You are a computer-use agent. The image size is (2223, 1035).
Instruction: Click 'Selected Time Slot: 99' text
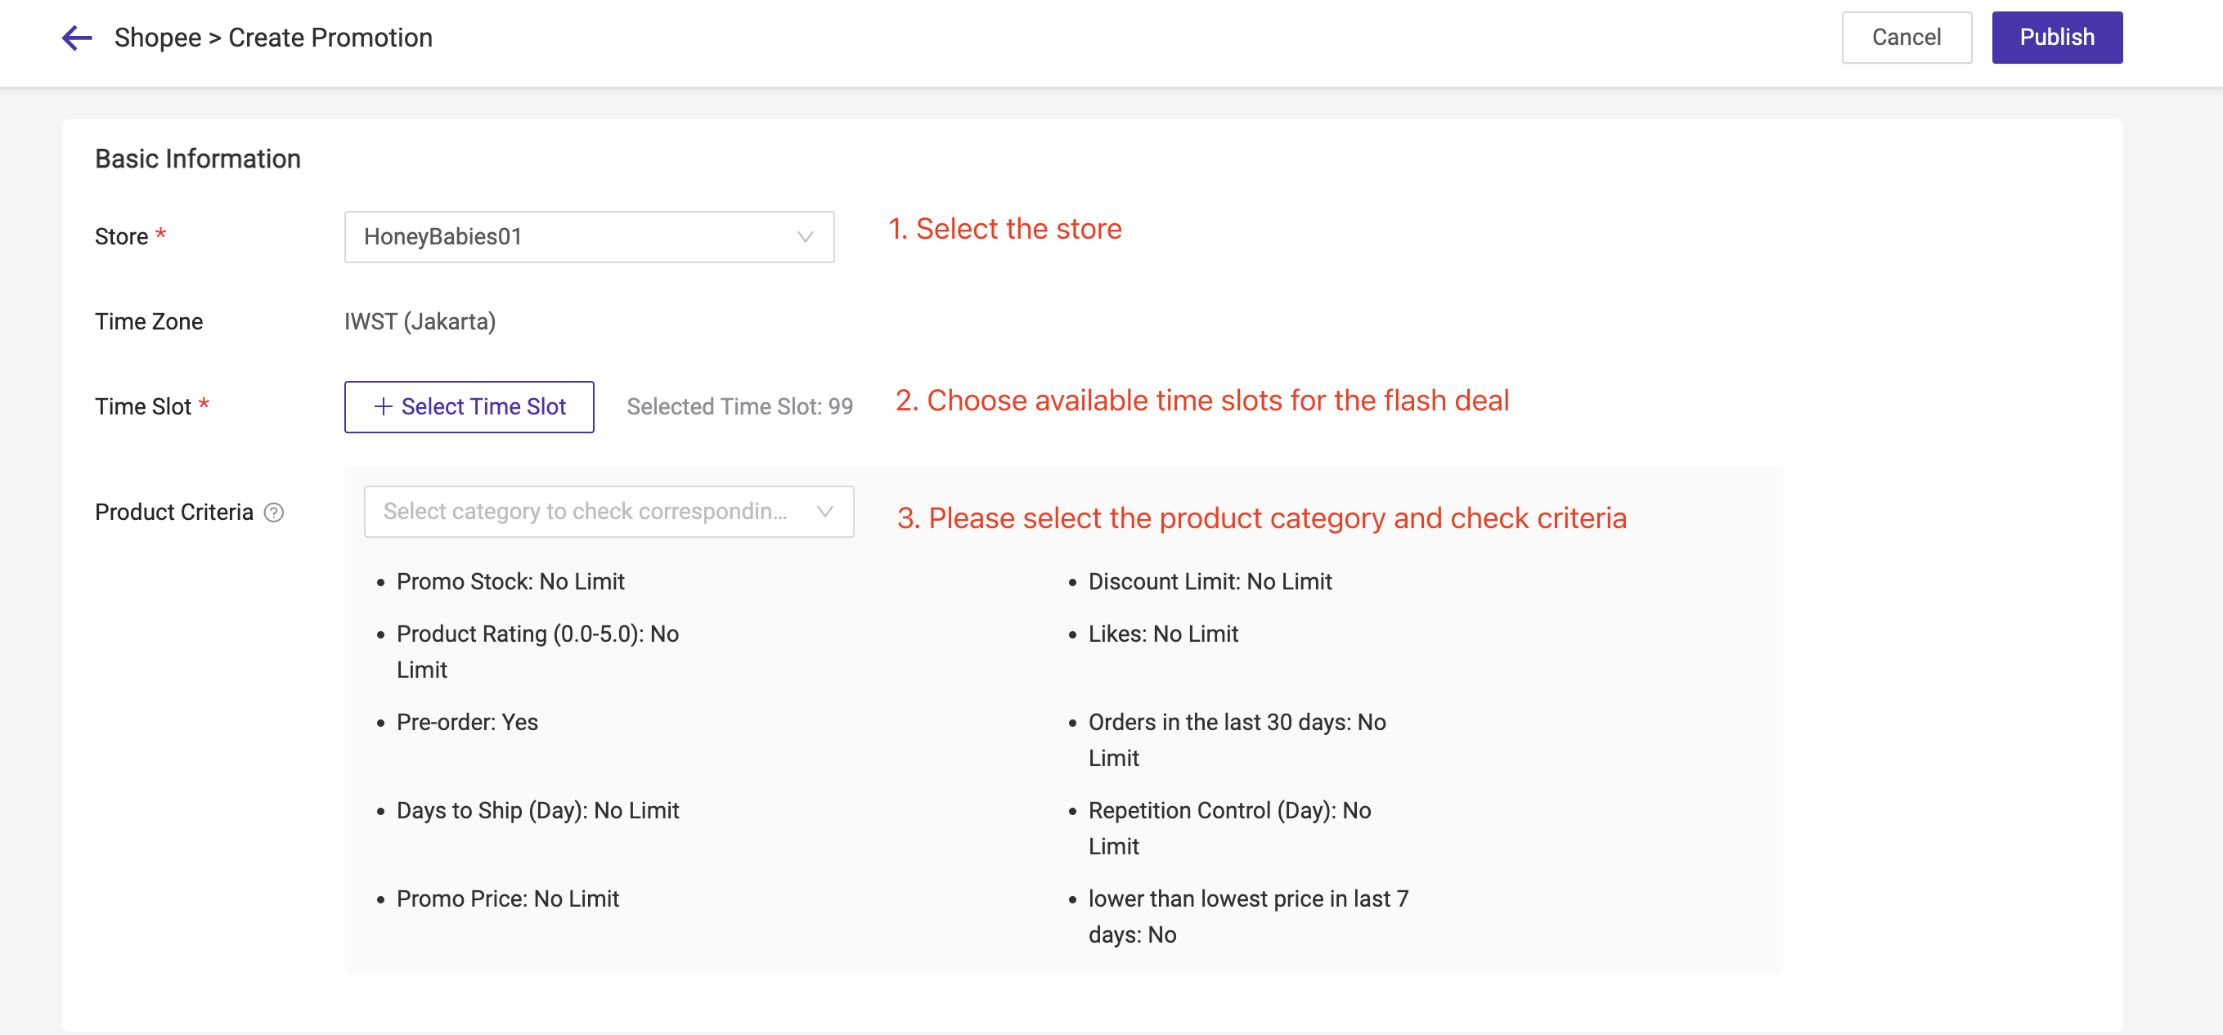[x=739, y=406]
